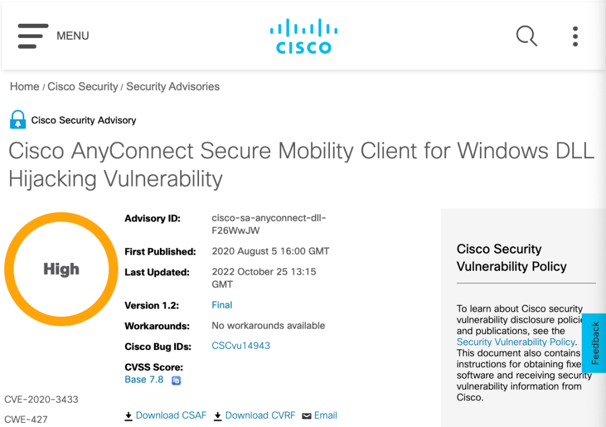The height and width of the screenshot is (427, 606).
Task: Open Cisco Security breadcrumb link
Action: pyautogui.click(x=82, y=86)
